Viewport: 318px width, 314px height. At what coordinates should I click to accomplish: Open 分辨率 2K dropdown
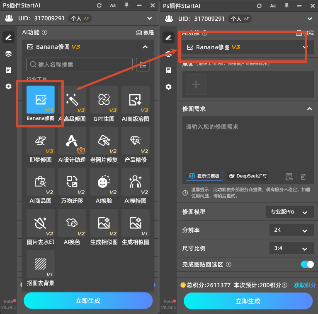pos(291,230)
